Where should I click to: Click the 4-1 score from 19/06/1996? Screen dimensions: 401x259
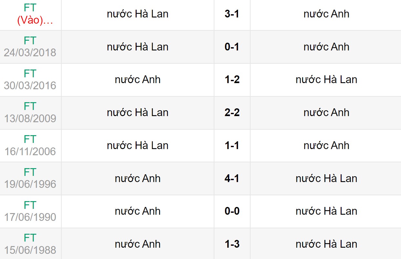tap(232, 178)
